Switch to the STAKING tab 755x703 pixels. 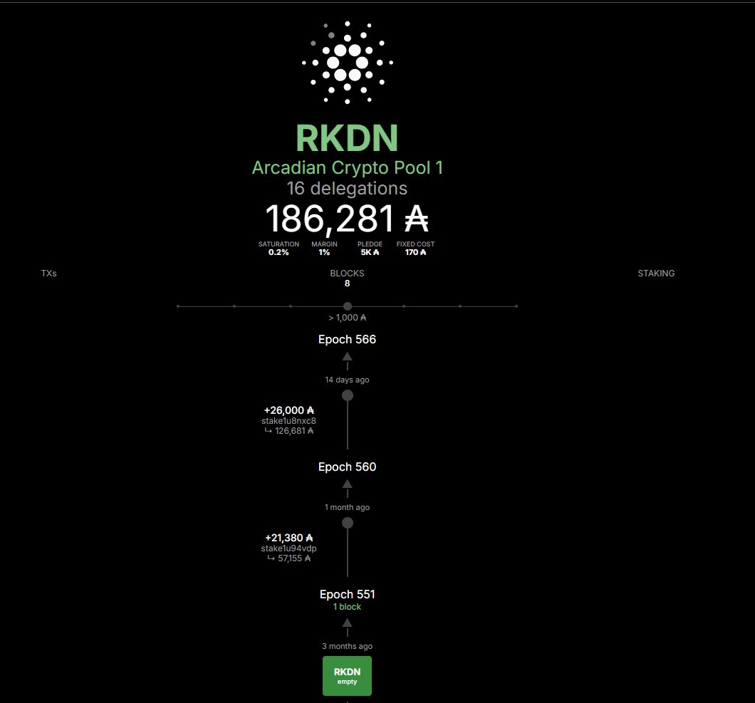pyautogui.click(x=656, y=273)
